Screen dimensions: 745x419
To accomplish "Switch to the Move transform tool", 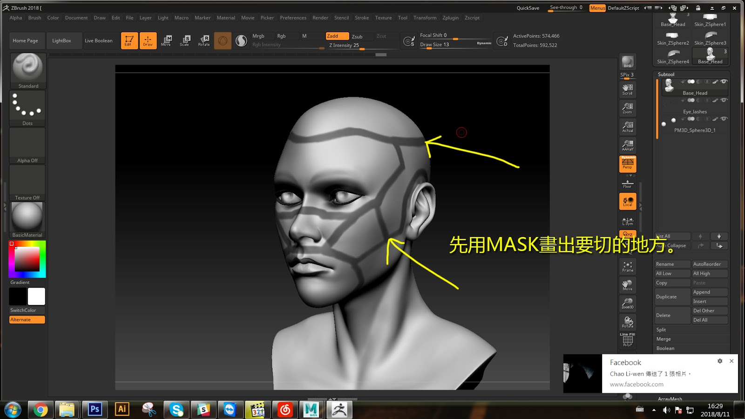I will (166, 41).
